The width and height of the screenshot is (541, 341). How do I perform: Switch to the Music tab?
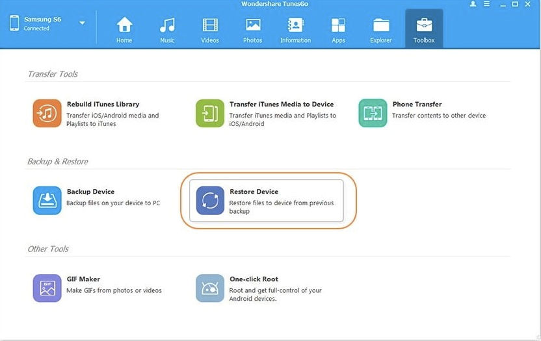(167, 29)
